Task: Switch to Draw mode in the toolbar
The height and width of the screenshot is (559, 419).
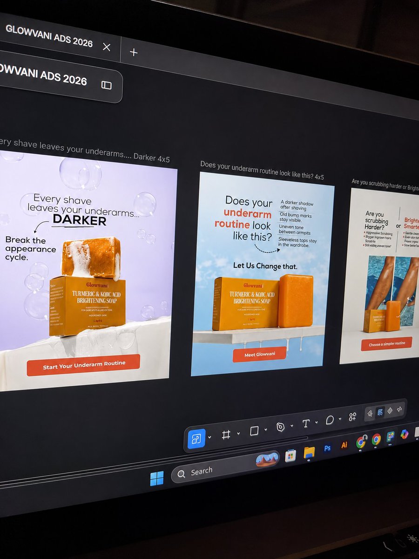Action: coord(370,414)
